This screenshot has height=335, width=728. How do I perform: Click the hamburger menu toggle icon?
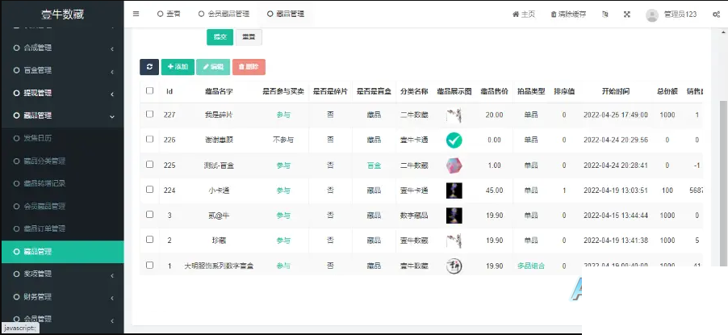(x=136, y=14)
